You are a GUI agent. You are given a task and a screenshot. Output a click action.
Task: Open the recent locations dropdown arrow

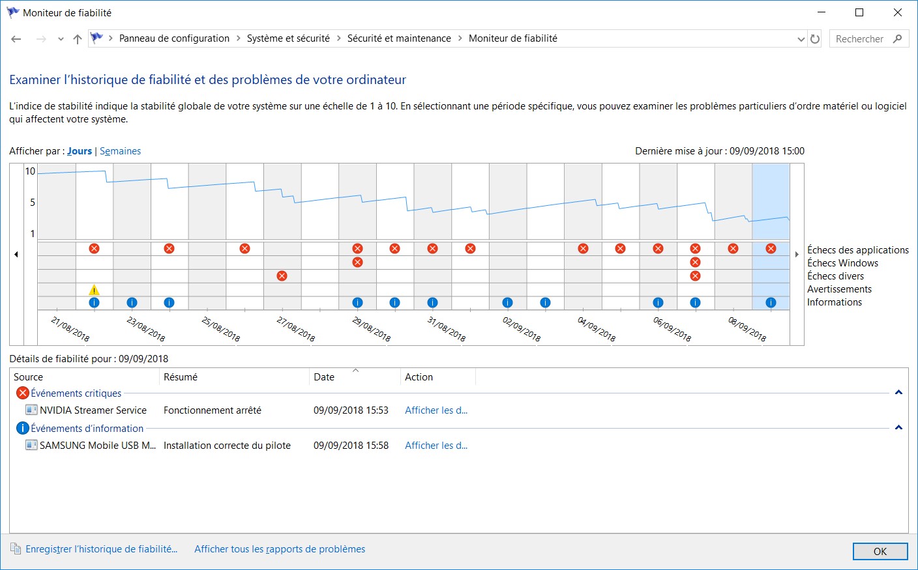(61, 39)
